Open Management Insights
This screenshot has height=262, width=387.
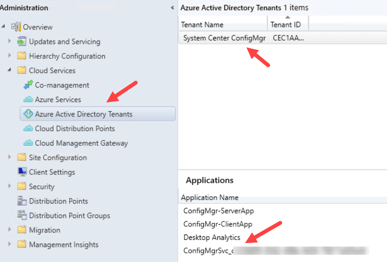64,245
